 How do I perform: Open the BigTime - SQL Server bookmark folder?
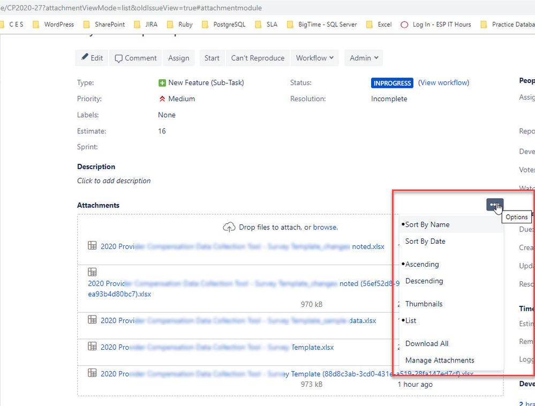tap(322, 25)
